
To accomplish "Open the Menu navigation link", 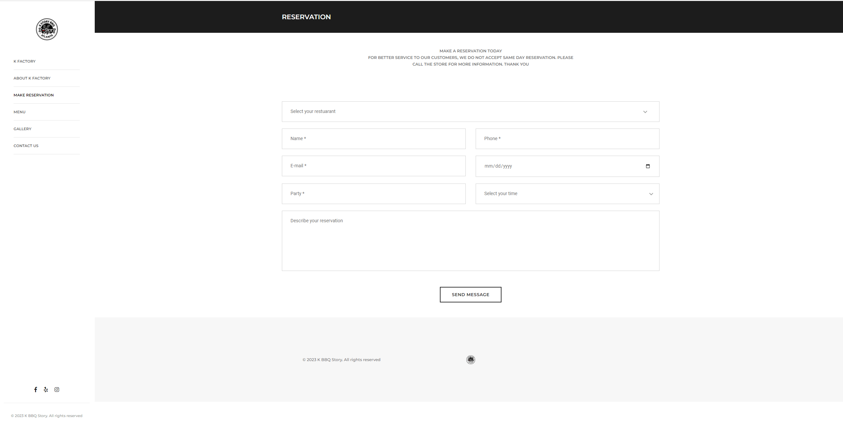I will pos(20,112).
